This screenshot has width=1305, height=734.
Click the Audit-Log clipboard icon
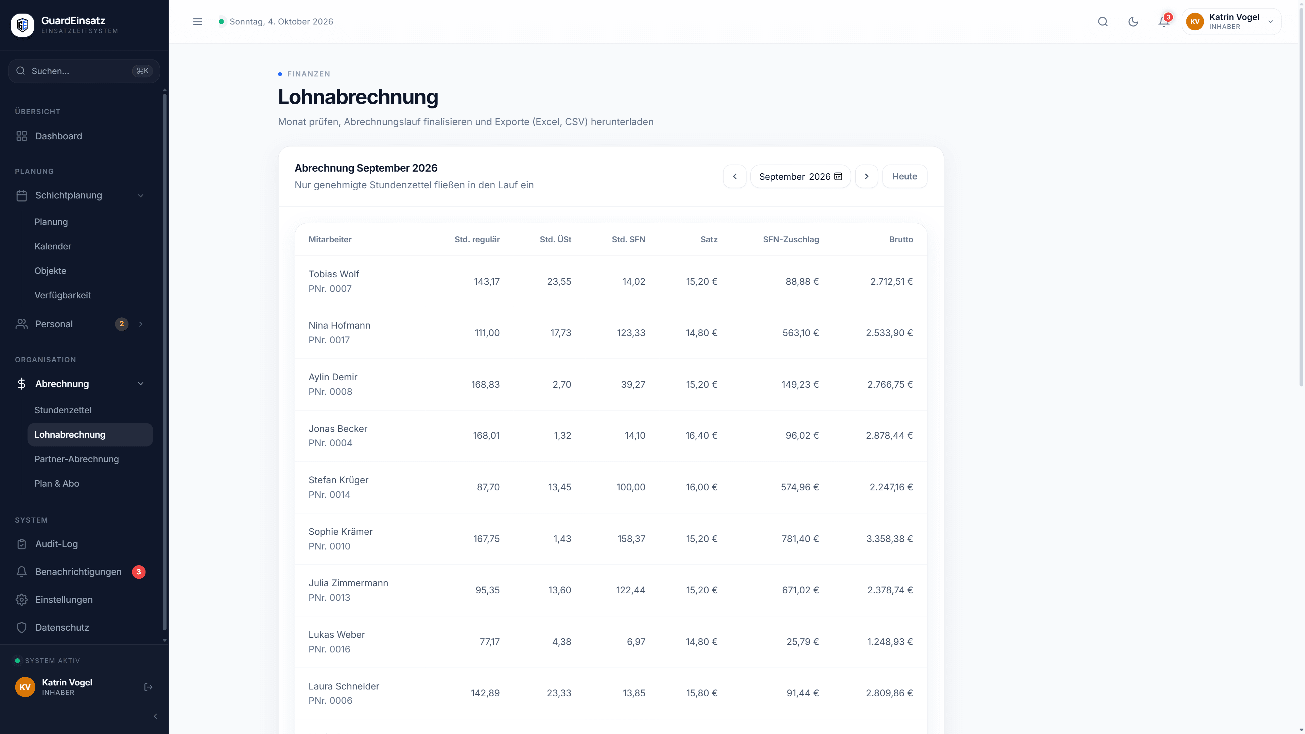(x=21, y=544)
